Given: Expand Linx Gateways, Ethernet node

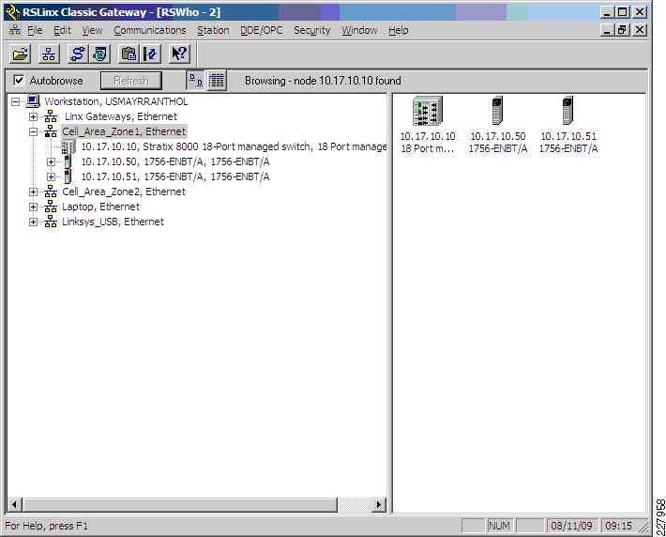Looking at the screenshot, I should point(33,116).
